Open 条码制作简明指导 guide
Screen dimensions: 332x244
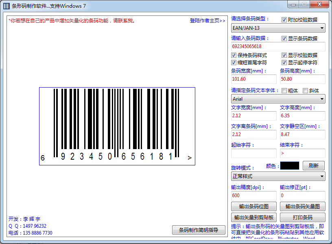tap(199, 230)
